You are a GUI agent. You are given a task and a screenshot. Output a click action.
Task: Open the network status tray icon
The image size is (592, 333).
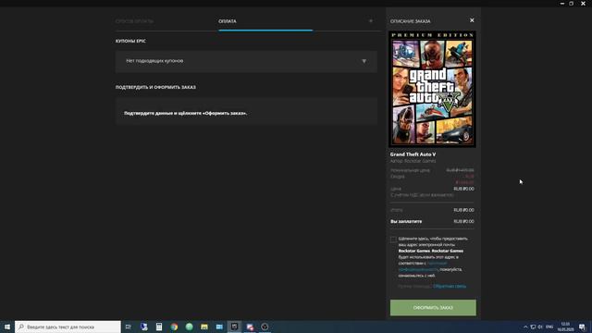click(533, 327)
